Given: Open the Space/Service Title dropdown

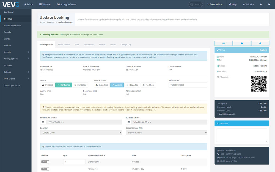Looking at the screenshot, I should point(166,133).
